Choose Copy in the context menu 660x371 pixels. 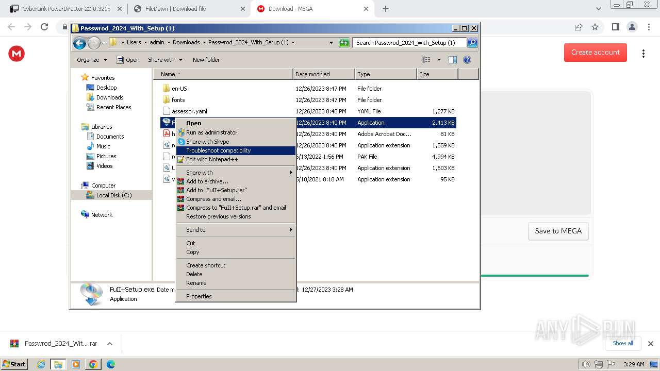[236, 252]
